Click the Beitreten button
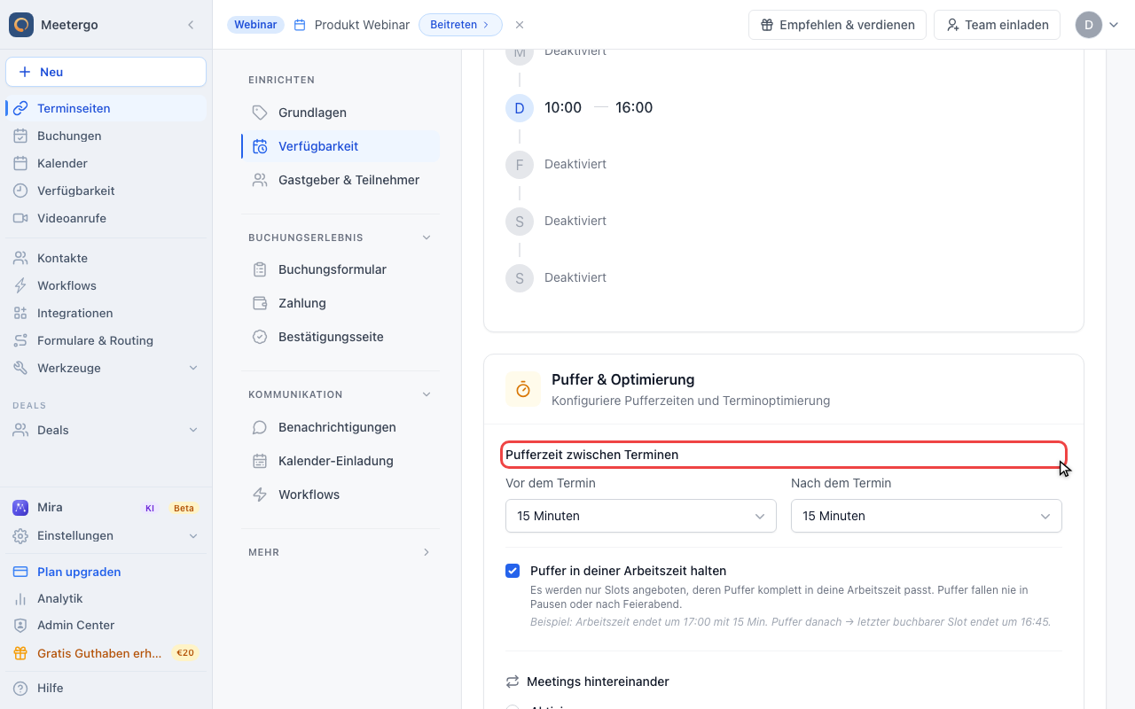The height and width of the screenshot is (709, 1135). click(460, 25)
